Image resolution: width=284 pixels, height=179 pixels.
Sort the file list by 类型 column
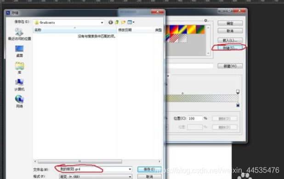click(158, 30)
